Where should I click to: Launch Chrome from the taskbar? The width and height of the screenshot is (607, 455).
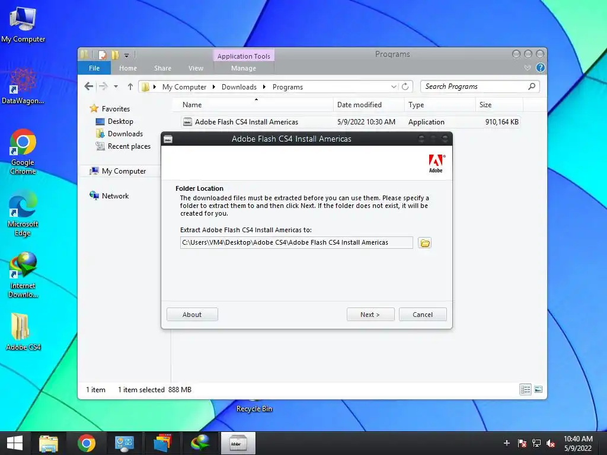click(x=87, y=443)
